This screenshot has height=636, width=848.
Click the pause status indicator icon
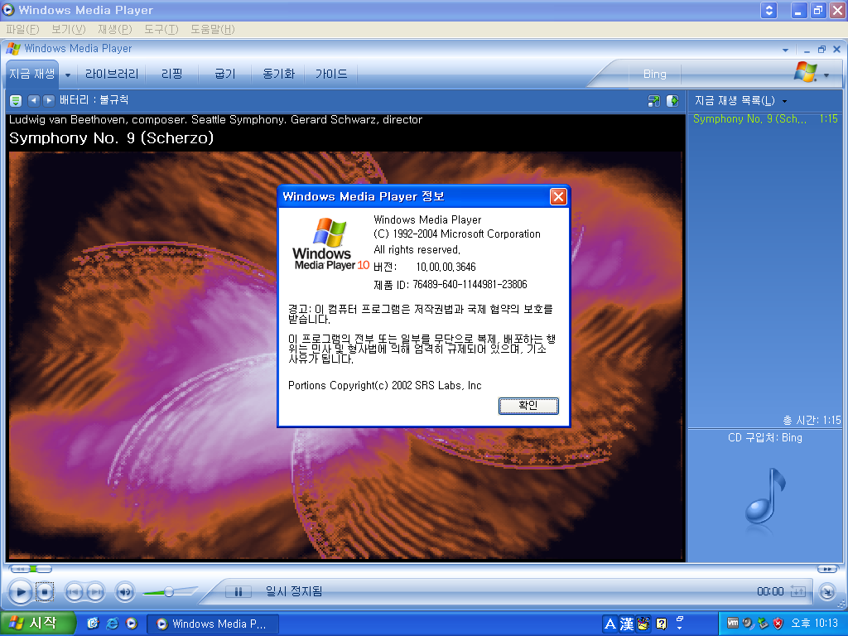coord(238,591)
